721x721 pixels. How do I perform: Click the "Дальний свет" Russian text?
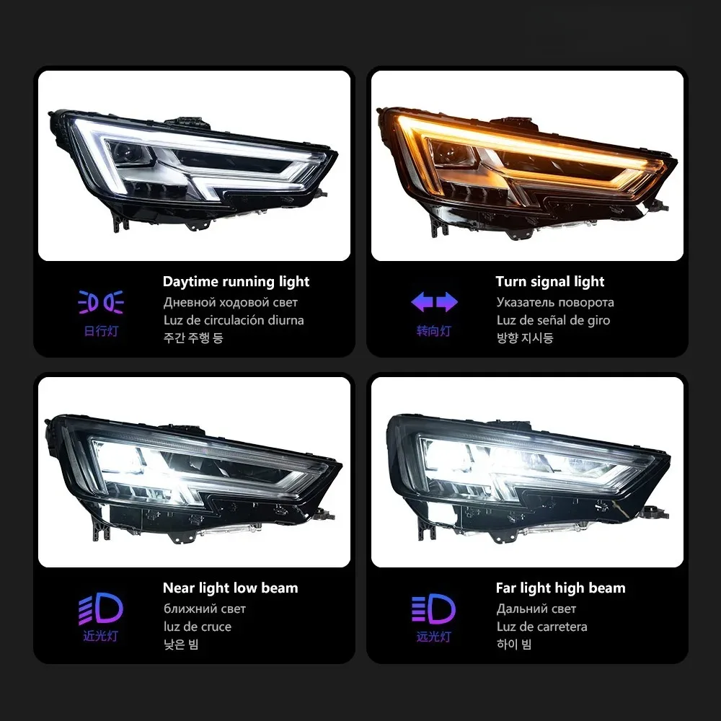coord(536,609)
